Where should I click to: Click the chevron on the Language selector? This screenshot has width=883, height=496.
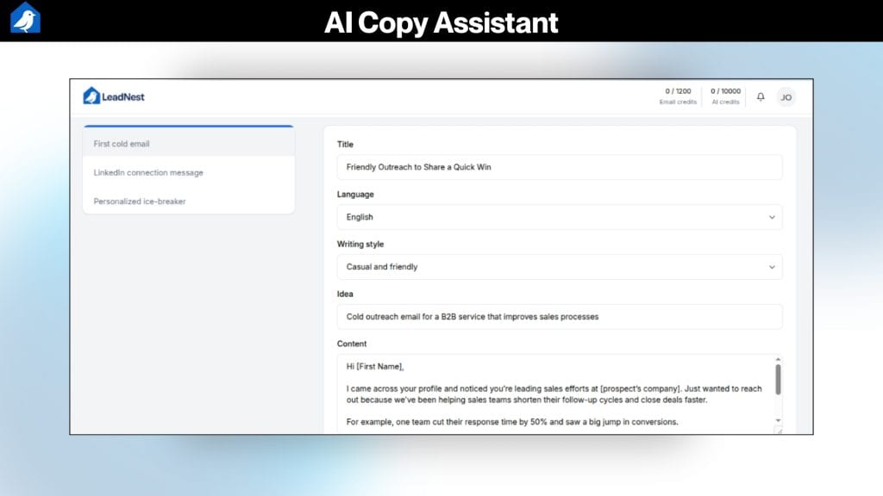pyautogui.click(x=773, y=217)
